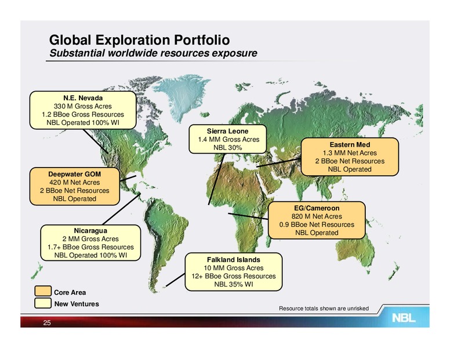
Task: Click '1.2 BBoe Gross Resources' line
Action: [x=83, y=114]
